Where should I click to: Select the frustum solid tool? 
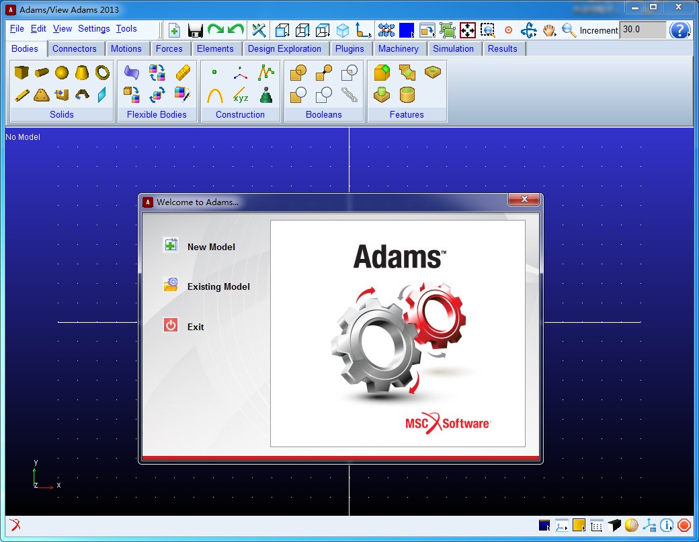82,72
